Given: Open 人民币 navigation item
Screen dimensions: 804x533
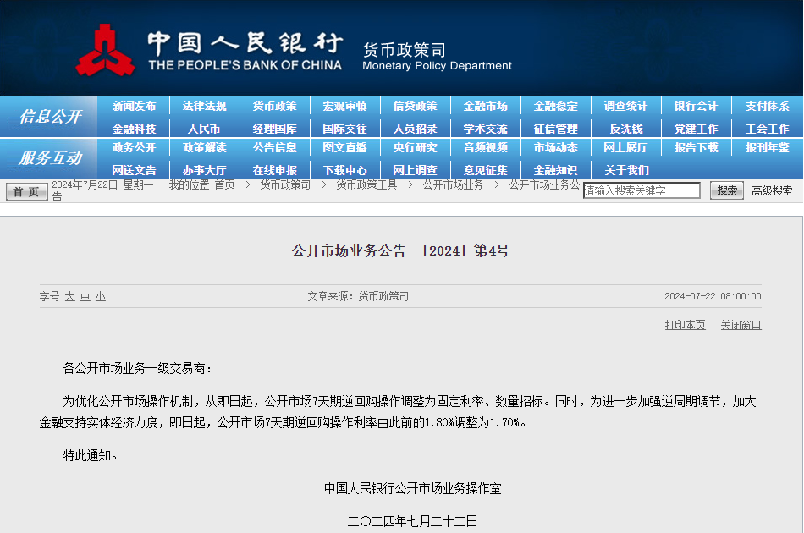Looking at the screenshot, I should pos(204,129).
